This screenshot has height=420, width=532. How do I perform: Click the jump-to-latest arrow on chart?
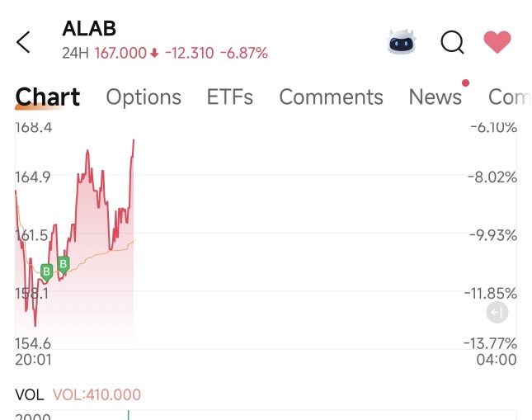point(497,313)
